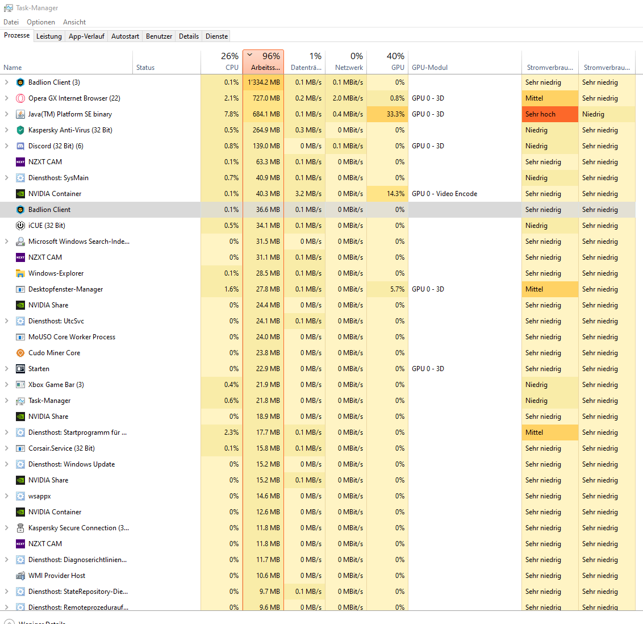The image size is (643, 624).
Task: Expand the Xbox Game Bar (3) group
Action: click(7, 385)
